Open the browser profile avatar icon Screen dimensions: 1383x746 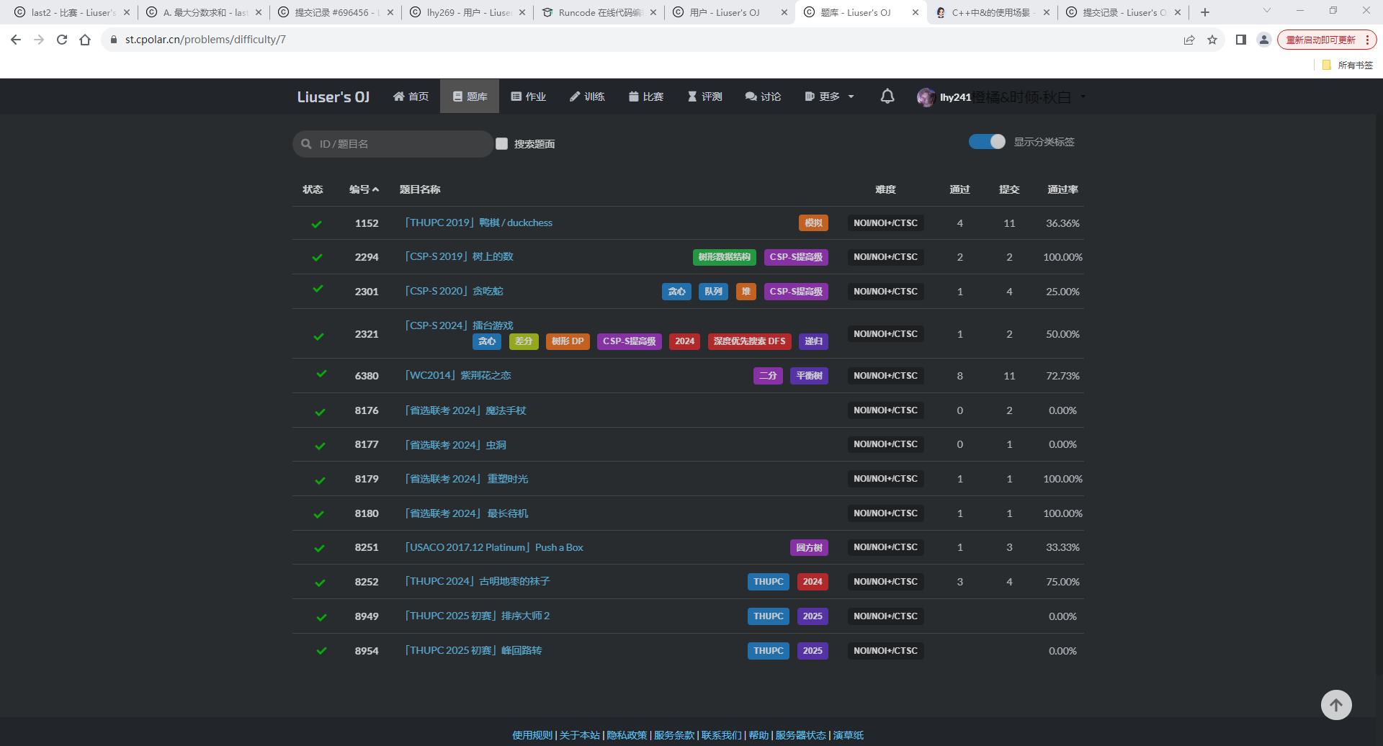pyautogui.click(x=1263, y=40)
